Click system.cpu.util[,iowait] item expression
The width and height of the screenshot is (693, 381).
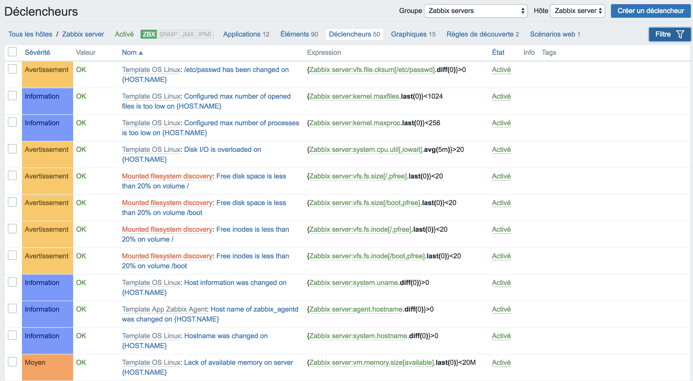click(x=365, y=149)
